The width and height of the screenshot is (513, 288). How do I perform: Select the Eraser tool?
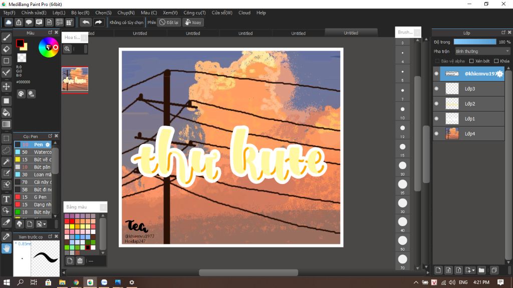click(x=6, y=49)
